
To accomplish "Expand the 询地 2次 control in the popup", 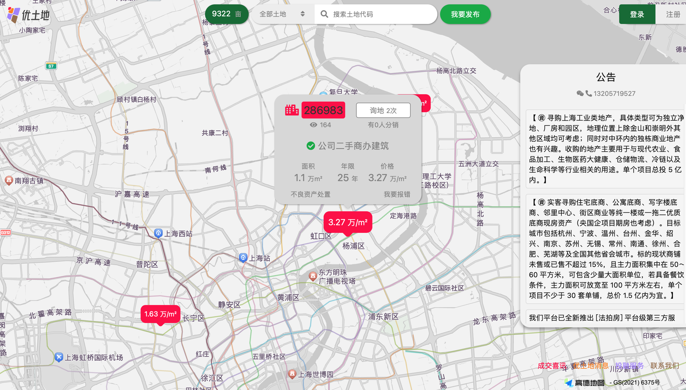I will (383, 110).
